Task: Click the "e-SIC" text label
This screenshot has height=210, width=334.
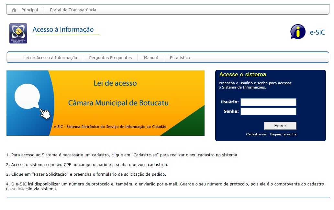Action: click(317, 32)
